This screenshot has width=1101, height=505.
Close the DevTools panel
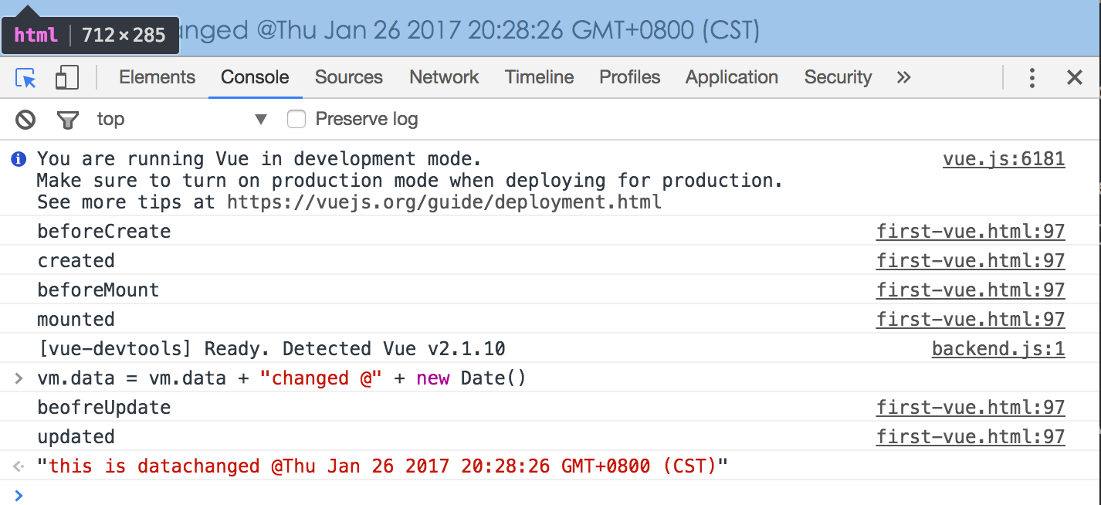point(1074,78)
